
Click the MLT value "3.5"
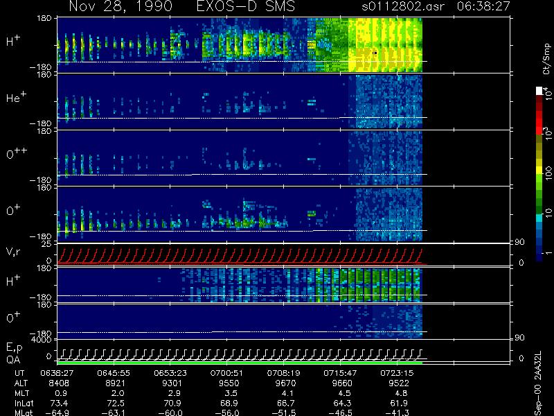[x=231, y=393]
